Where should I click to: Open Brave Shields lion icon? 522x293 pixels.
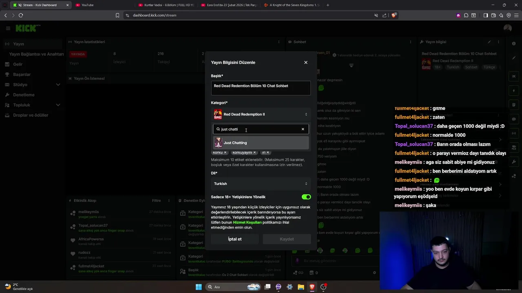coord(394,15)
